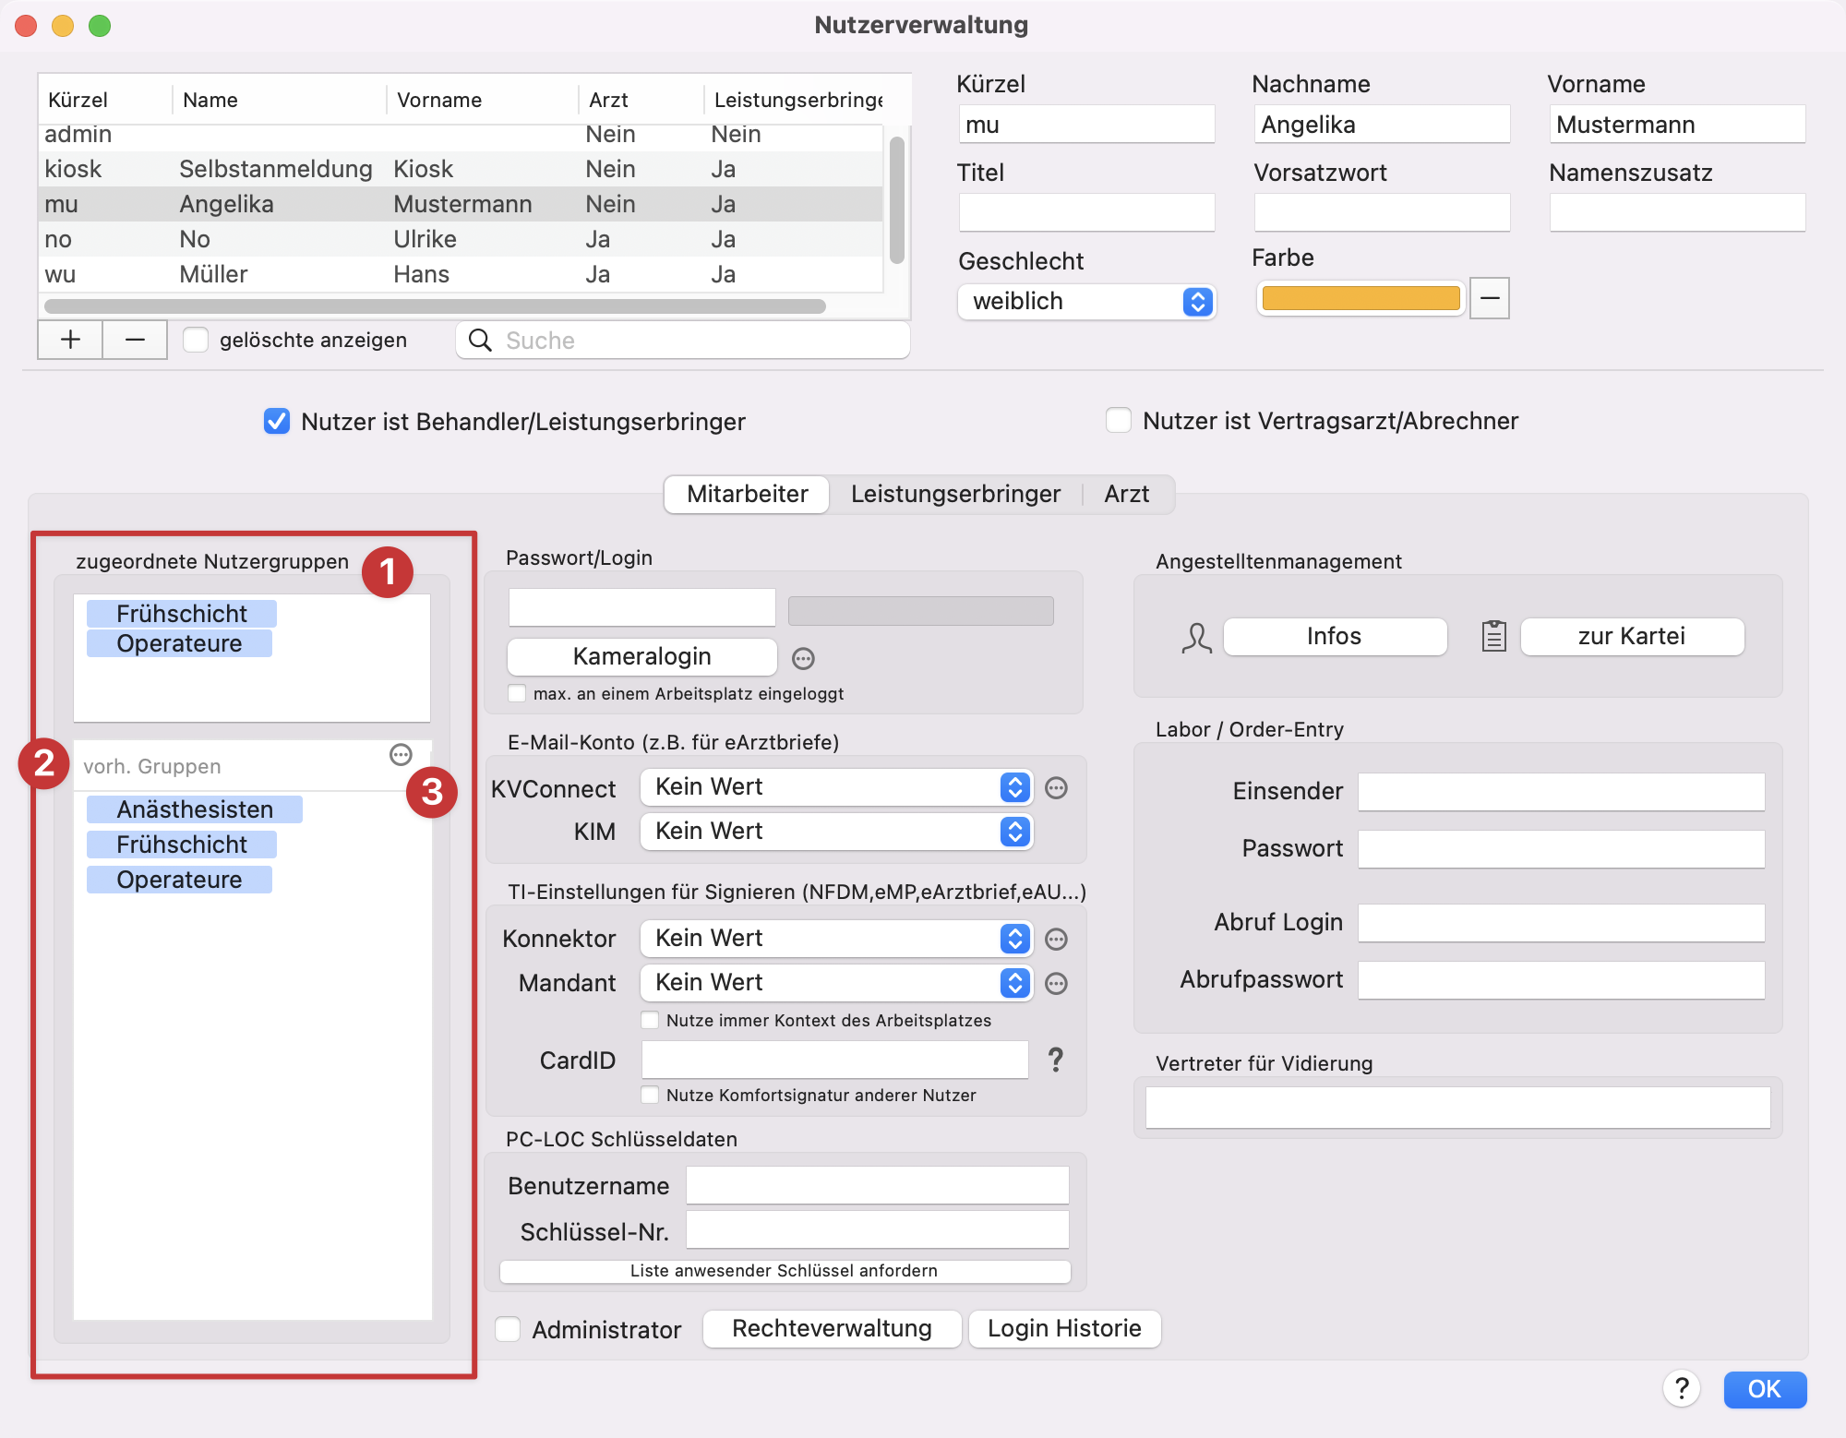Open Rechteverwaltung
The width and height of the screenshot is (1846, 1438).
[832, 1328]
